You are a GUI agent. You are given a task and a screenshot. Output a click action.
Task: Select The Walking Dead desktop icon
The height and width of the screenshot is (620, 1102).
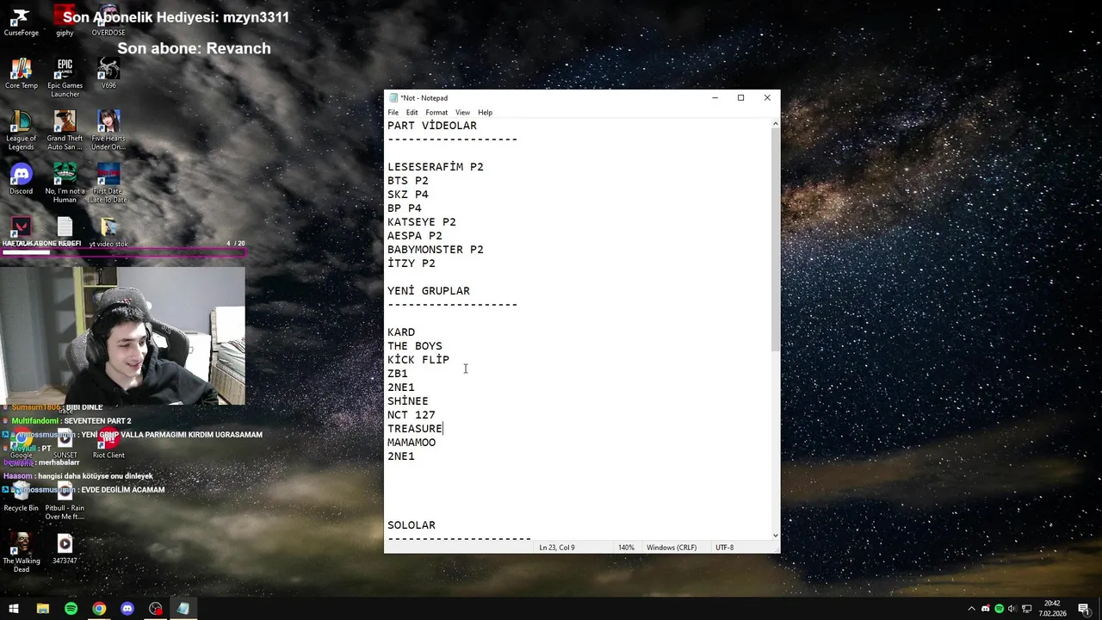click(21, 552)
